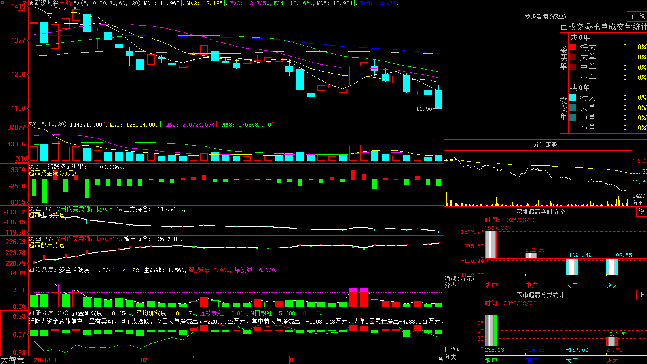Click the 净额(万元) axis label

pos(459,279)
